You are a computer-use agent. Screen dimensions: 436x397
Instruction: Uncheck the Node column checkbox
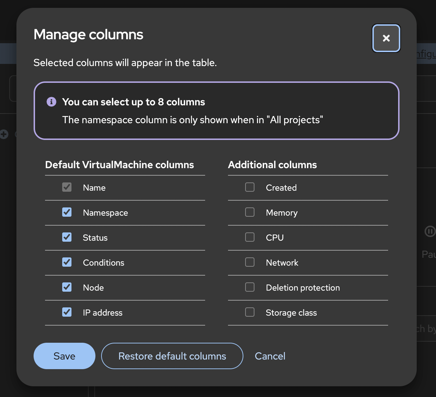point(67,287)
